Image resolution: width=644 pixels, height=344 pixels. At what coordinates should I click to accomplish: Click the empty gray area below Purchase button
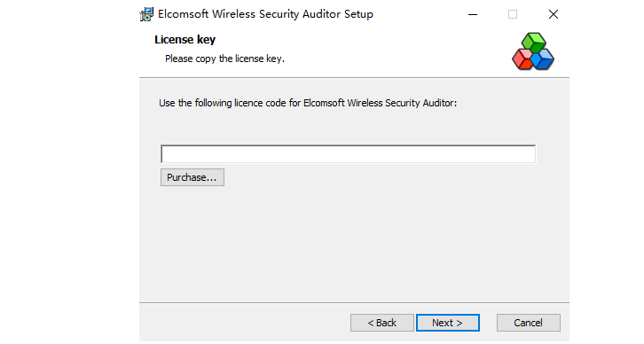[x=353, y=242]
